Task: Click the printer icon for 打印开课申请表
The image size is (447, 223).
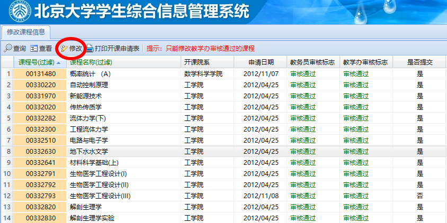Action: (90, 48)
